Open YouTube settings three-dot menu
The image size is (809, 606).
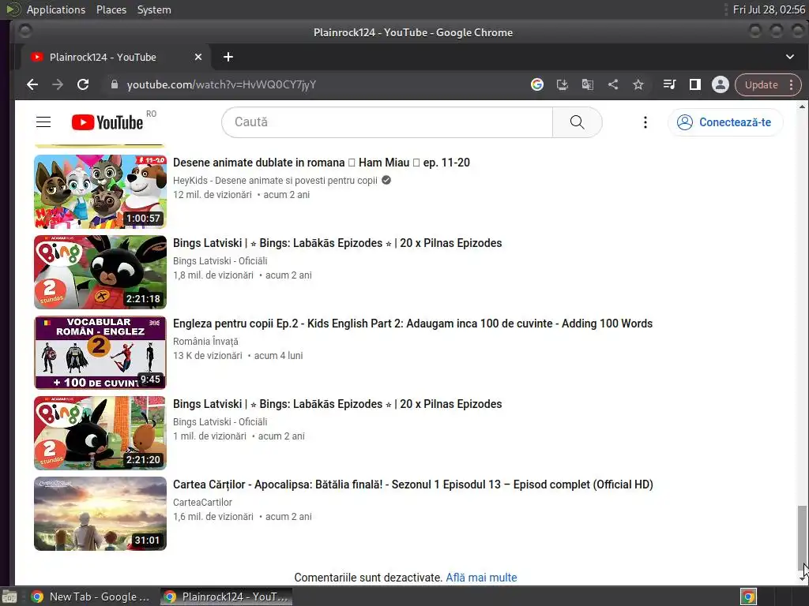click(x=645, y=122)
